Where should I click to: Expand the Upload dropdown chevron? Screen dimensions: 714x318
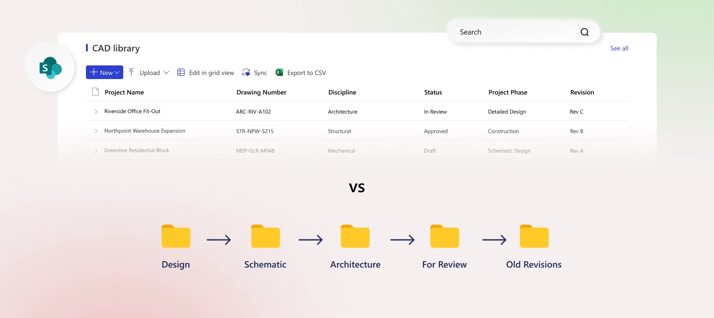[x=166, y=73]
